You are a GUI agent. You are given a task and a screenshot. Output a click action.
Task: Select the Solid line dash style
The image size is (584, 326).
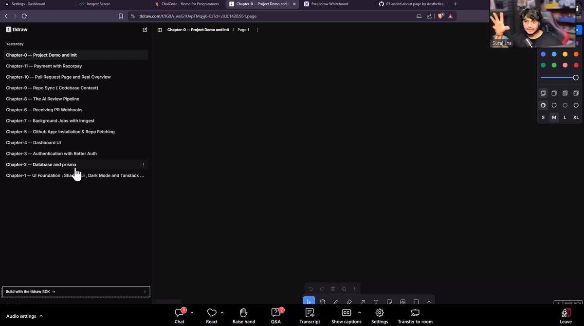[576, 105]
